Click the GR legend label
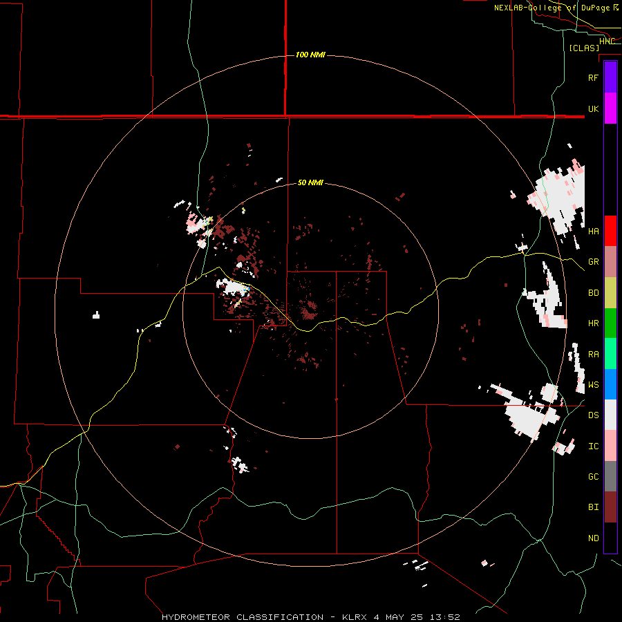The image size is (622, 622). coord(593,262)
